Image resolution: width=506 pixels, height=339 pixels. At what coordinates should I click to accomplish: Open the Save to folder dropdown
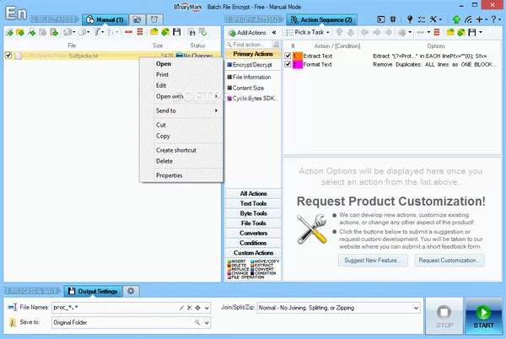coord(207,322)
